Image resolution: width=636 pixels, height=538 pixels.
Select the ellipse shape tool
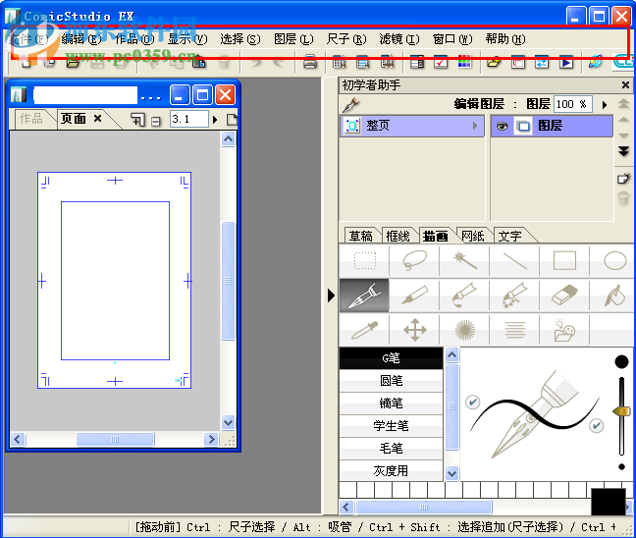(614, 261)
